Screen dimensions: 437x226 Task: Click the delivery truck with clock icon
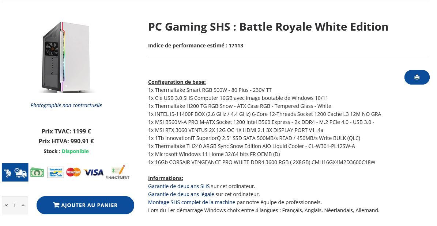[x=20, y=172]
